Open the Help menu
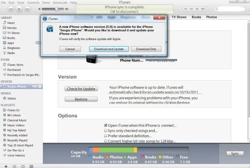This screenshot has width=250, height=168. (73, 2)
